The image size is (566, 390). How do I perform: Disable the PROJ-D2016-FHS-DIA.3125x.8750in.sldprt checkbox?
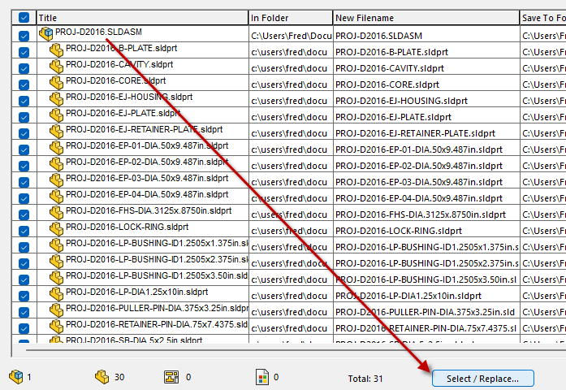(x=24, y=214)
